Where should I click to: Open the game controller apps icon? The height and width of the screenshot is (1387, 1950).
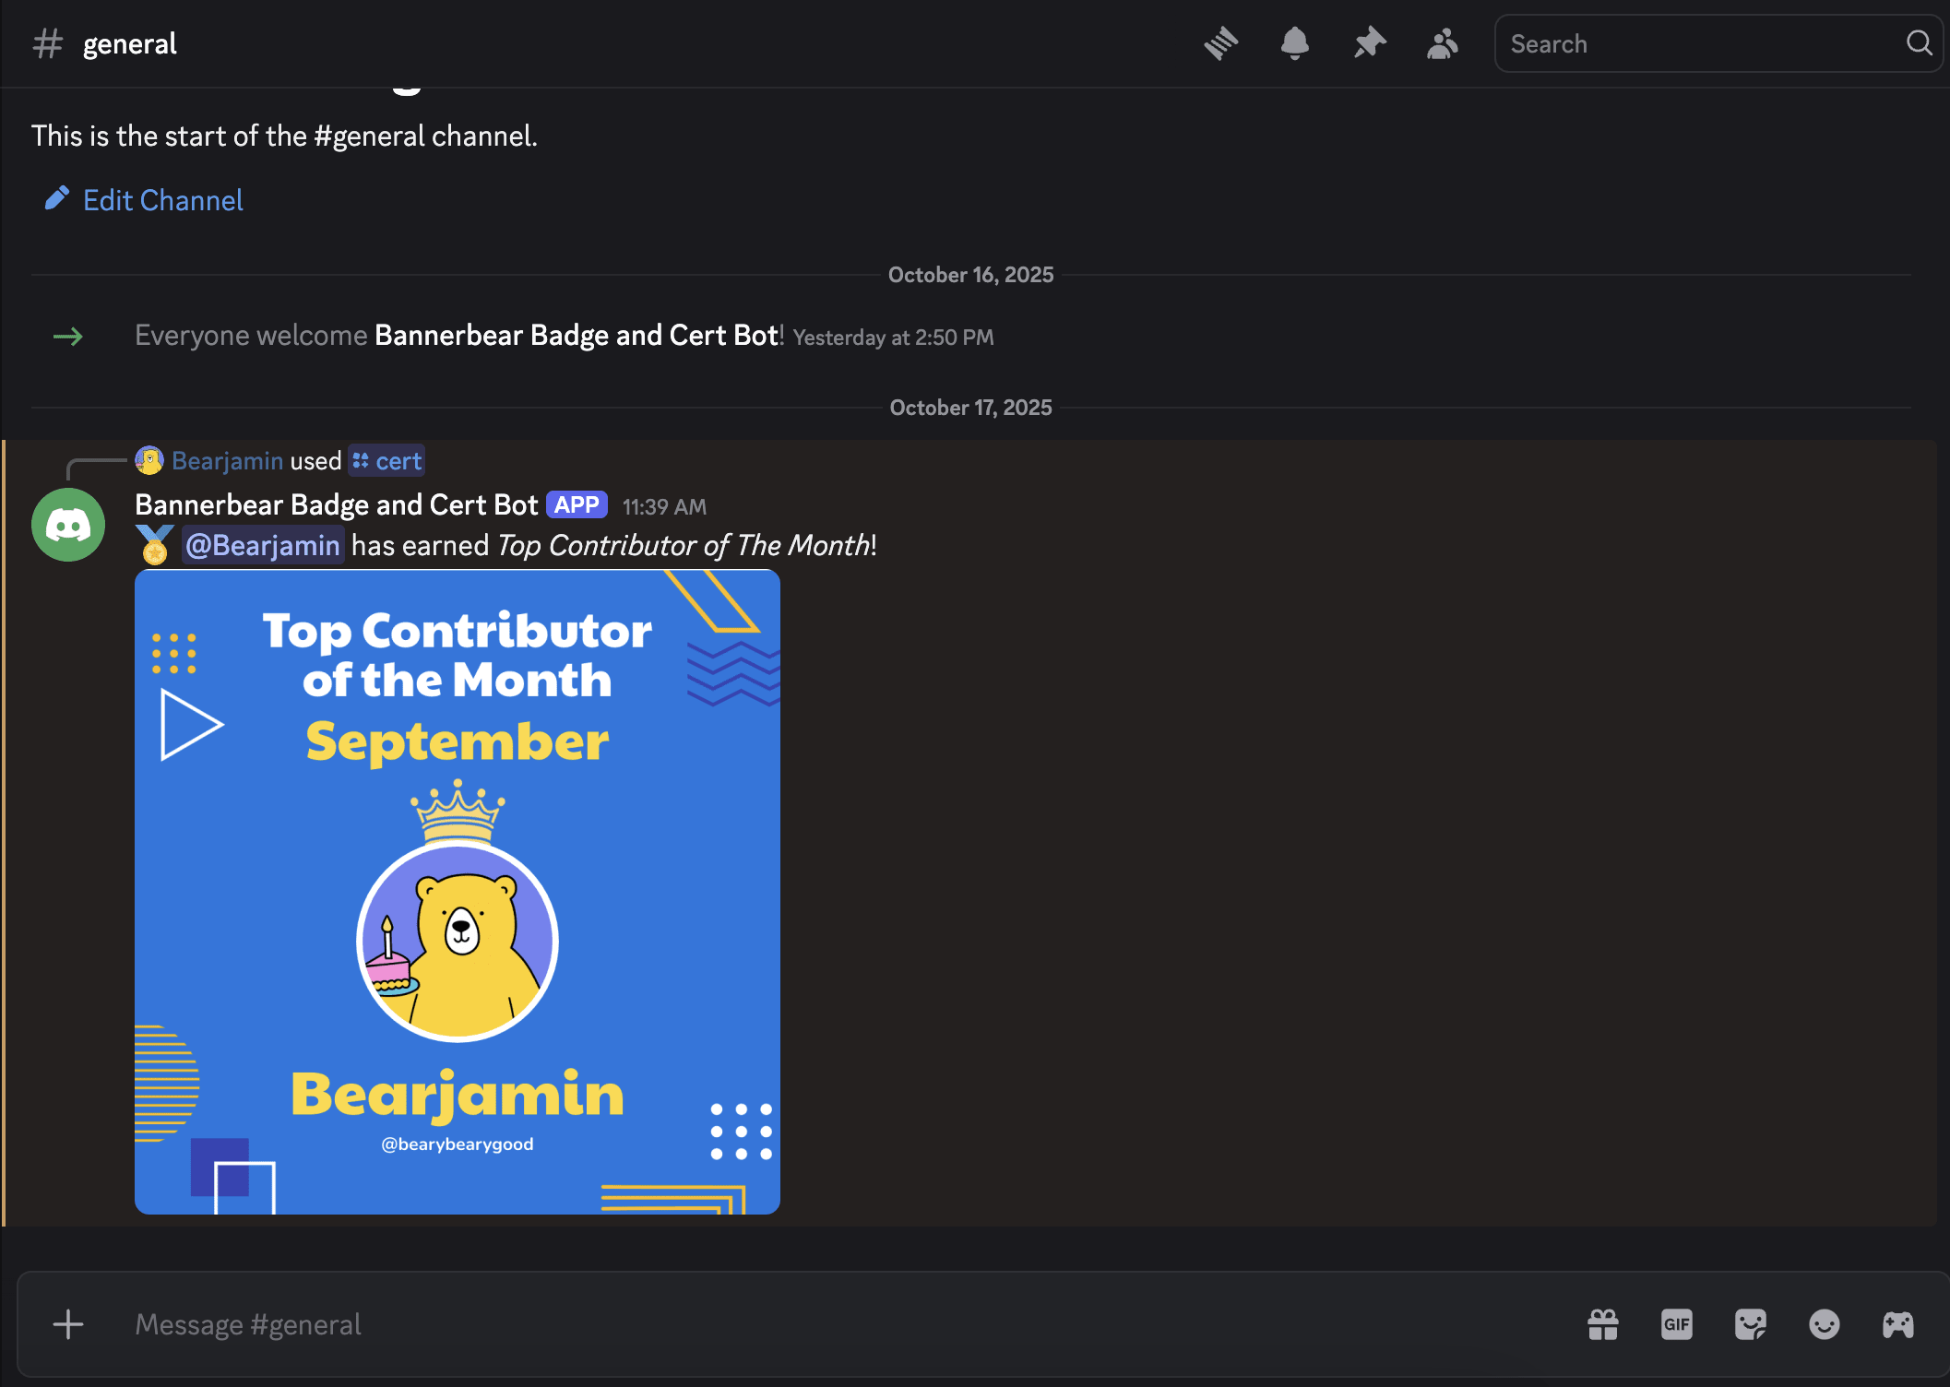[x=1897, y=1325]
